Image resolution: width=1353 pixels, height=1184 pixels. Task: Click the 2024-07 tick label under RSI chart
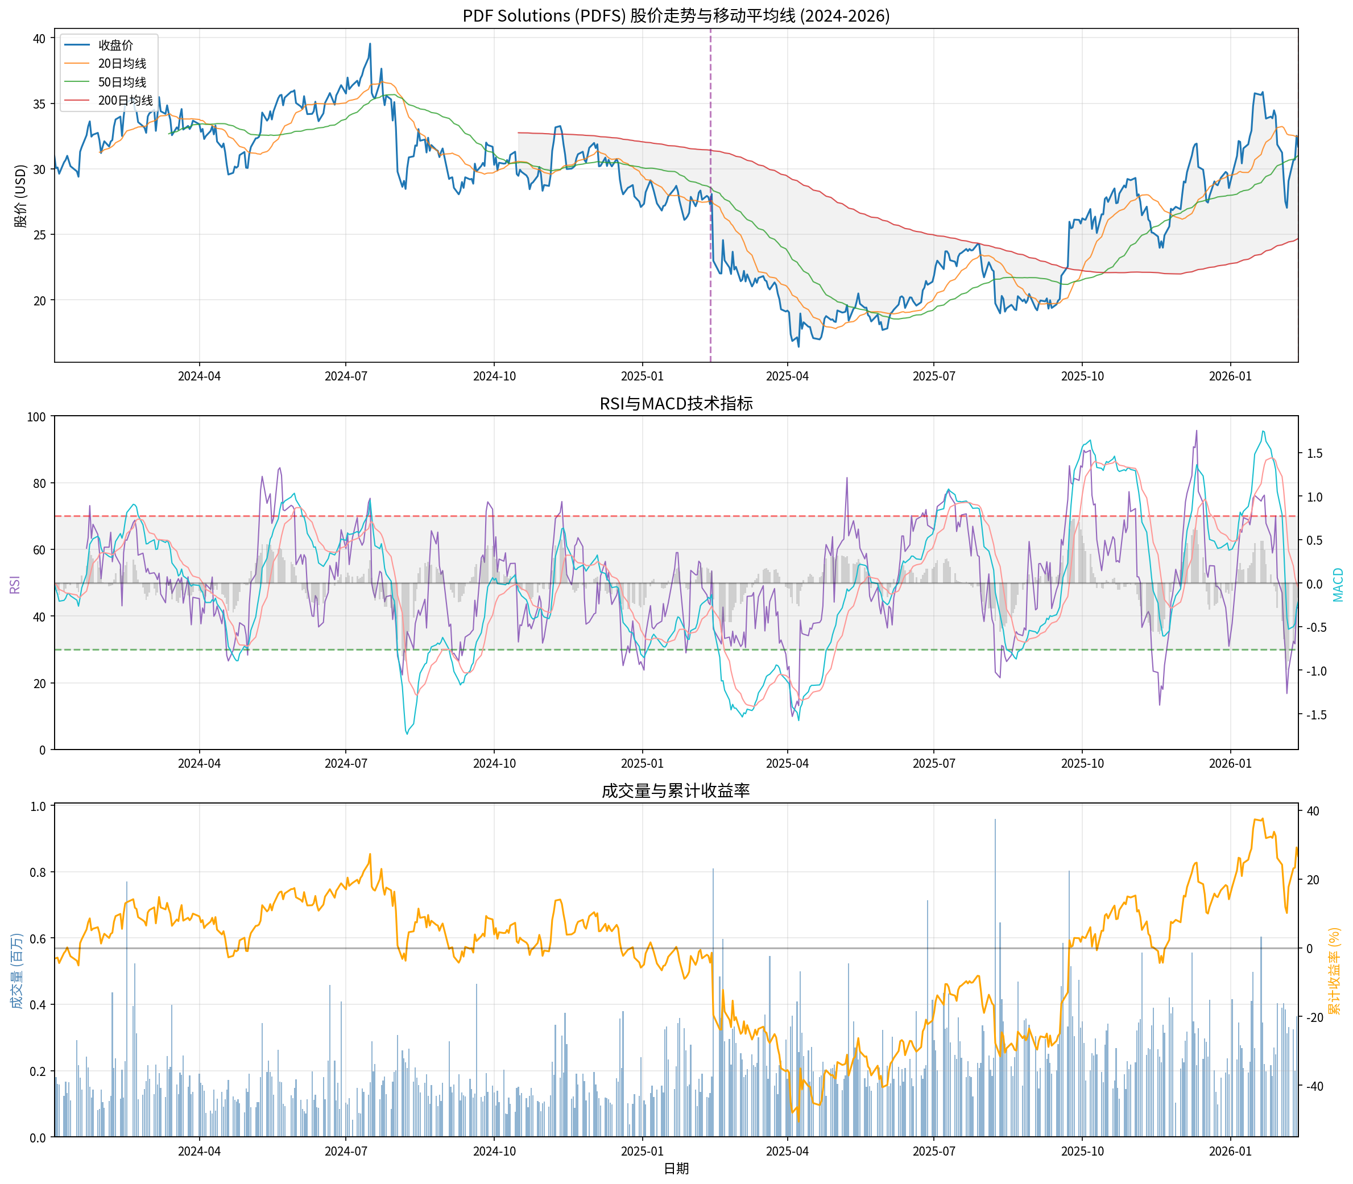tap(346, 763)
